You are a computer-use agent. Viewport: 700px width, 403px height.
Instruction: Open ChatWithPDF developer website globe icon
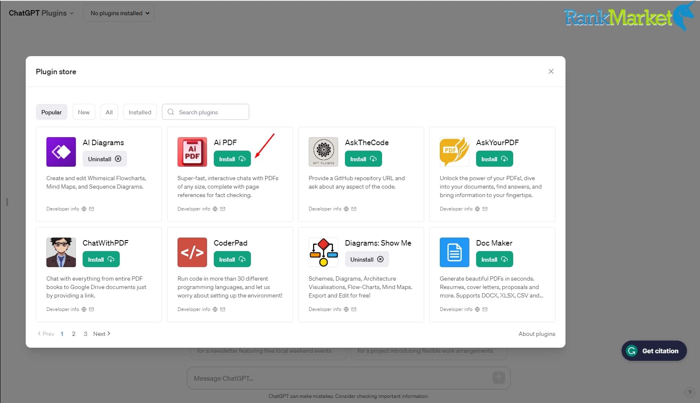pos(84,309)
